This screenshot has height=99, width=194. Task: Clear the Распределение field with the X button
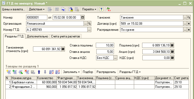pyautogui.click(x=189, y=30)
